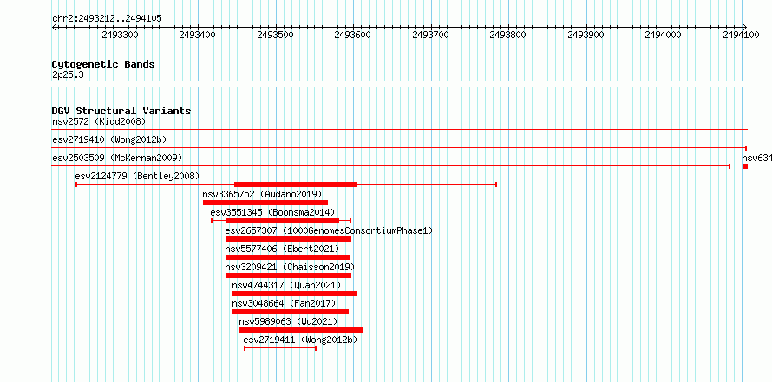Open esv3551345 (Boomsma2014) variant label
This screenshot has height=382, width=772.
point(272,212)
